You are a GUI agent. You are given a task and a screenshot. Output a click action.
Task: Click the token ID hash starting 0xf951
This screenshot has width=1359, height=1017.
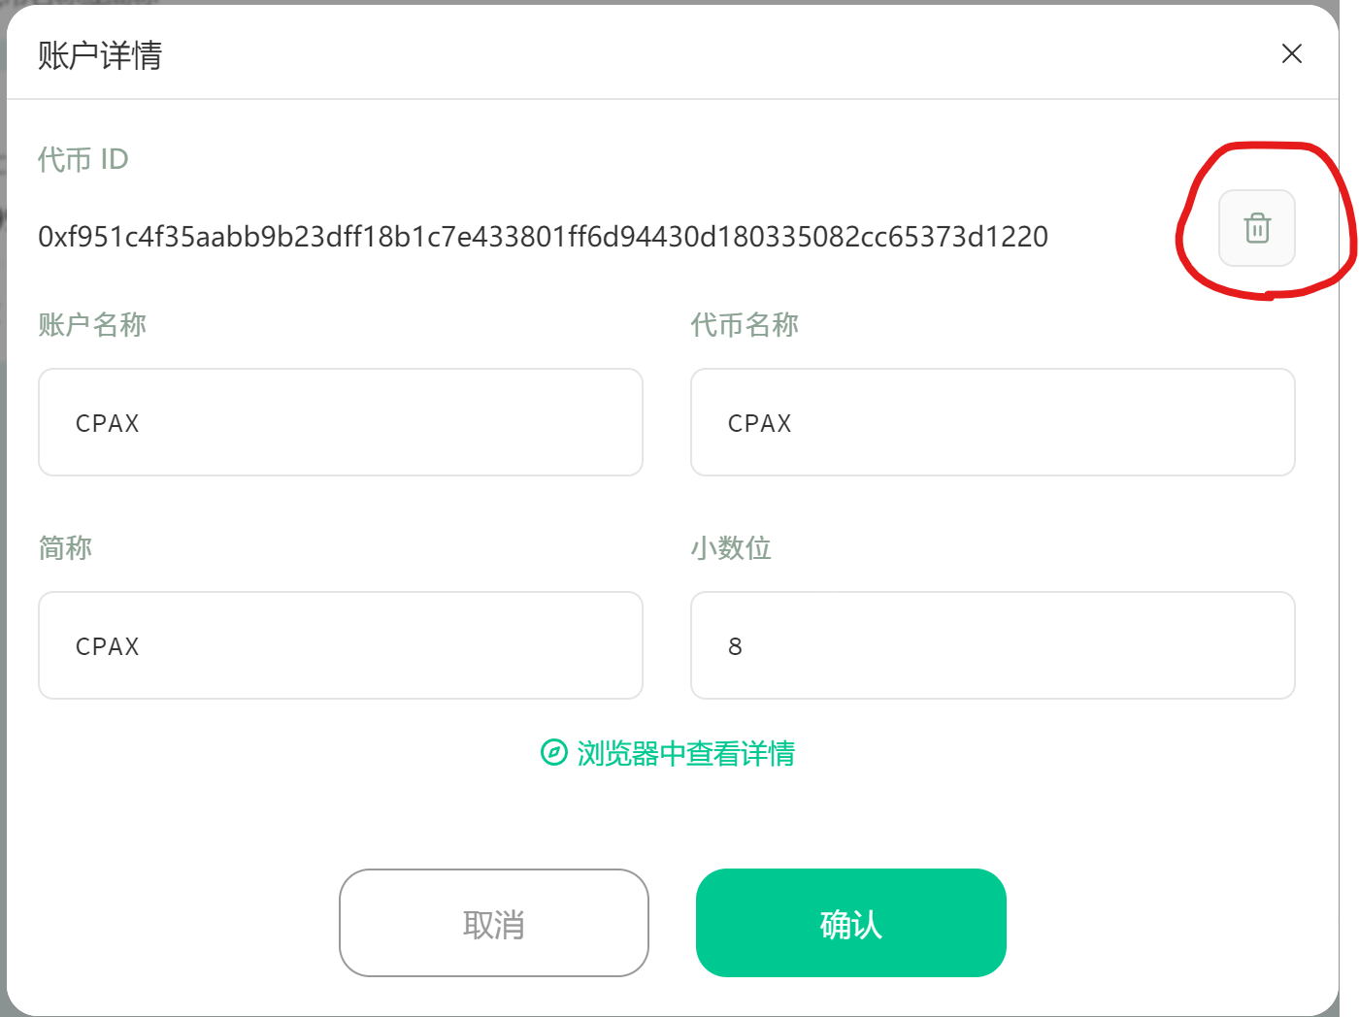tap(543, 237)
